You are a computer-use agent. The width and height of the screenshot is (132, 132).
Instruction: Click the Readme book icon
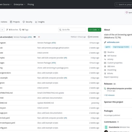click(x=105, y=52)
